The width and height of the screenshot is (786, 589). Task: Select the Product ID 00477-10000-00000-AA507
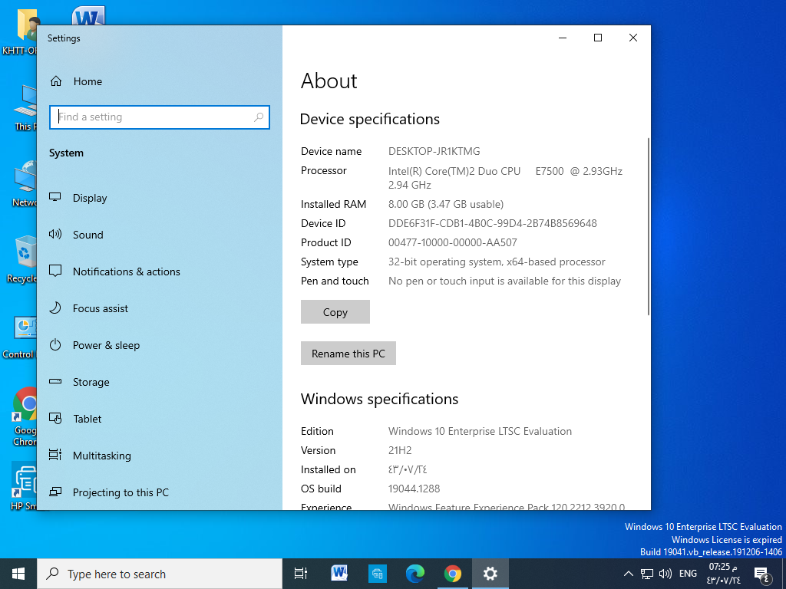453,243
